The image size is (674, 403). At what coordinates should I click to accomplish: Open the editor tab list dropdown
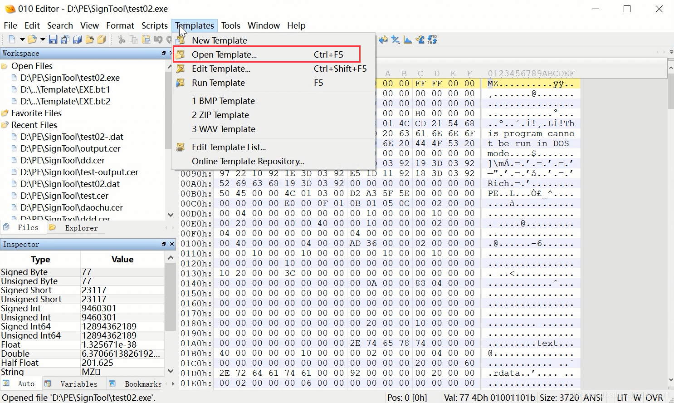pyautogui.click(x=671, y=52)
